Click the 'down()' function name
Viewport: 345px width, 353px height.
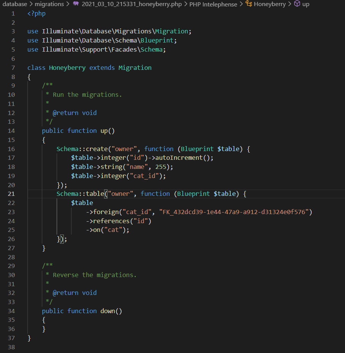pos(111,311)
